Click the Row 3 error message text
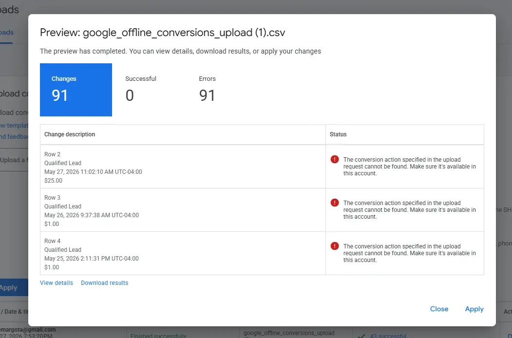Screen dimensions: 512x338 pyautogui.click(x=410, y=209)
